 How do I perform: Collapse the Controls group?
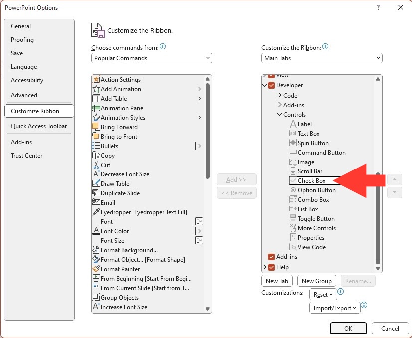click(279, 114)
